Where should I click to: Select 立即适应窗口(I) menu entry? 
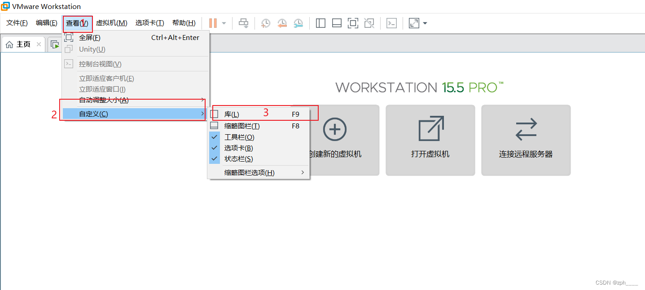(136, 89)
